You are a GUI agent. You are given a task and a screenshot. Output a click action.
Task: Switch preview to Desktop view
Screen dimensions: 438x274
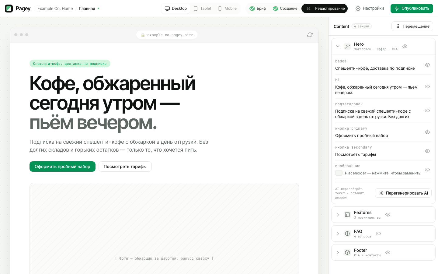[176, 9]
